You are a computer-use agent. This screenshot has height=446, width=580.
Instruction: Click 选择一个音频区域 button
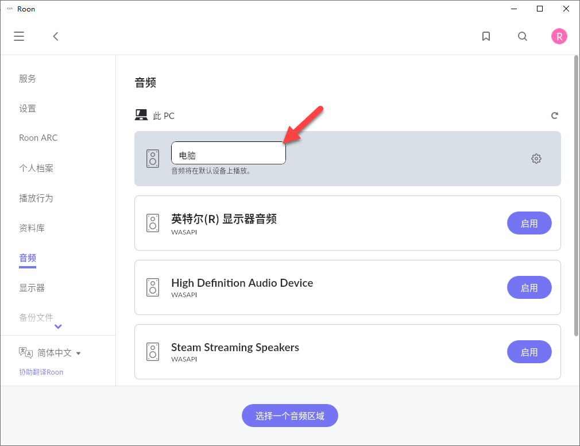(289, 416)
